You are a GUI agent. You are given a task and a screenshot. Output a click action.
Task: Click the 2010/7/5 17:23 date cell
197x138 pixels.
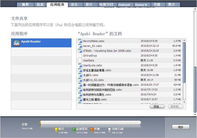click(149, 90)
